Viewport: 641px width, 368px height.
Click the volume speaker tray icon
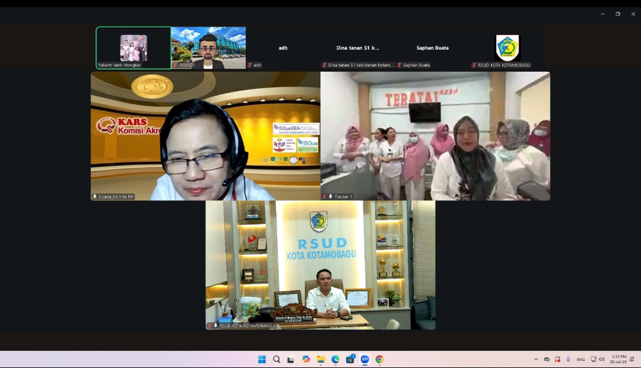point(601,360)
